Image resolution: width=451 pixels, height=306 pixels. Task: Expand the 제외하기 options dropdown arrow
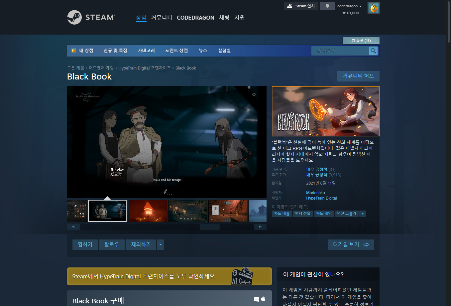click(161, 245)
